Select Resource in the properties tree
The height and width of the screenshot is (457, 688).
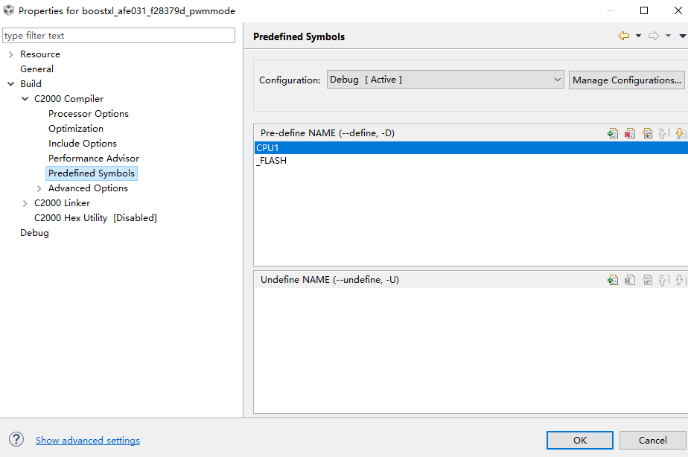pos(40,54)
